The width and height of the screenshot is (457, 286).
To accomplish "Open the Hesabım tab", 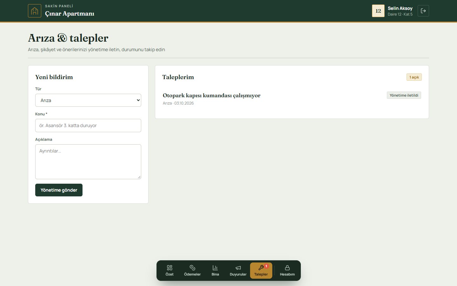I will coord(287,270).
